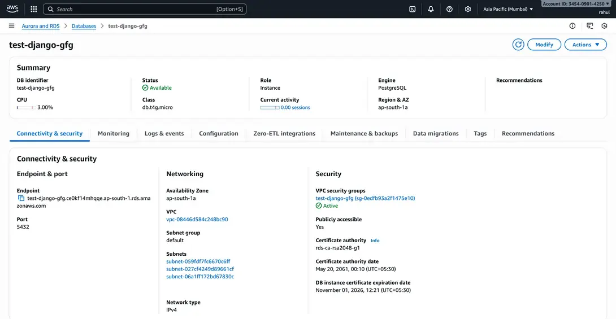Open the help question mark icon
This screenshot has width=616, height=319.
[449, 9]
